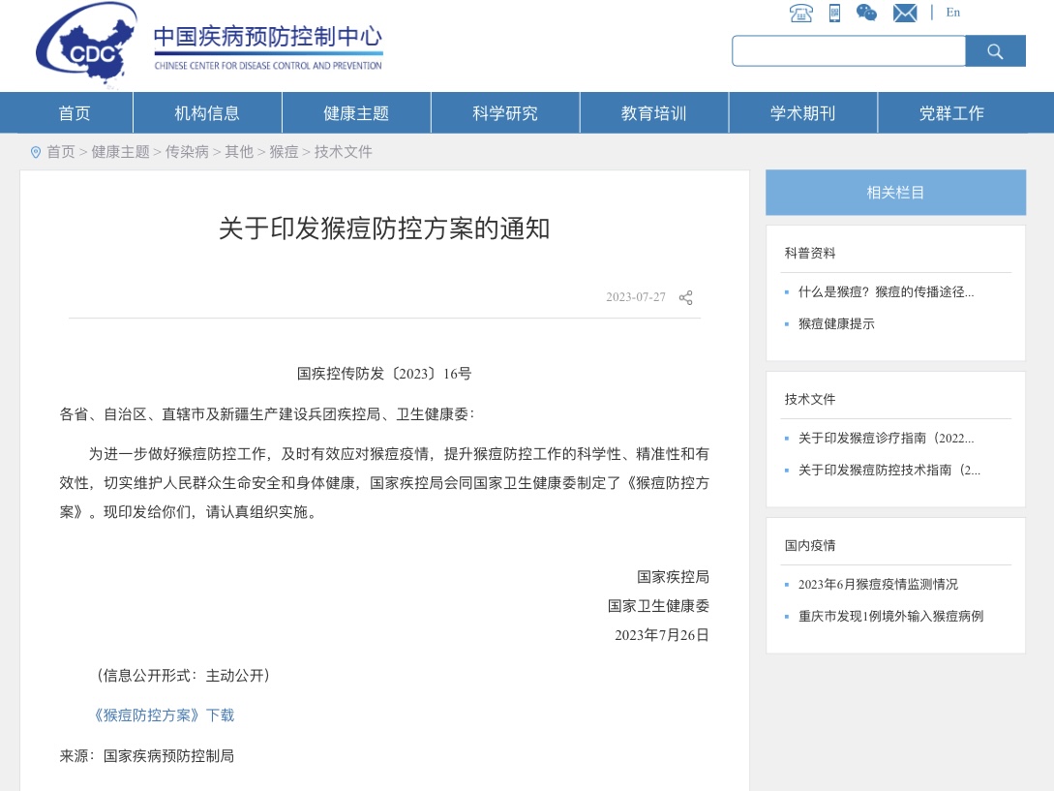Open 关于印发猴痘诊疗指南（2022 link

886,438
